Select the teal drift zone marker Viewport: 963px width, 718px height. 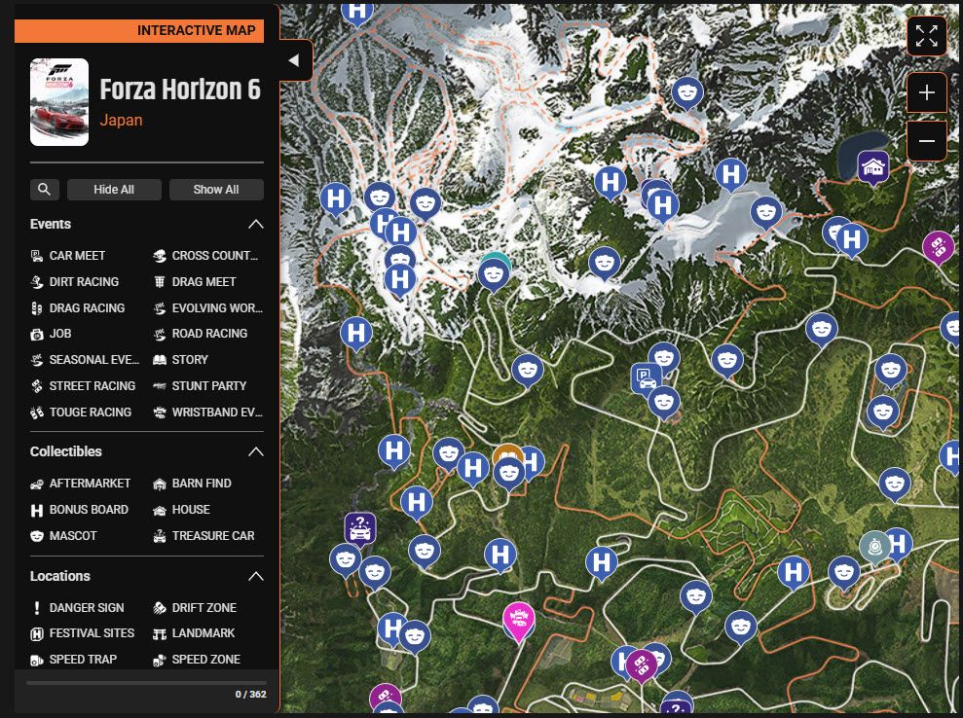(874, 546)
